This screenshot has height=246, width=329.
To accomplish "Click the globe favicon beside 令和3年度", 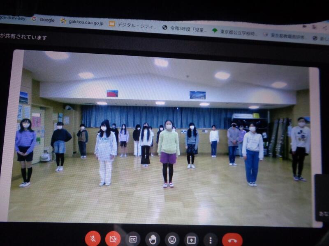I will coord(165,27).
